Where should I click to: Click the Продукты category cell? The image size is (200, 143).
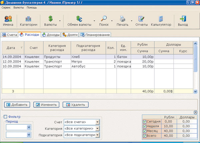pos(57,57)
